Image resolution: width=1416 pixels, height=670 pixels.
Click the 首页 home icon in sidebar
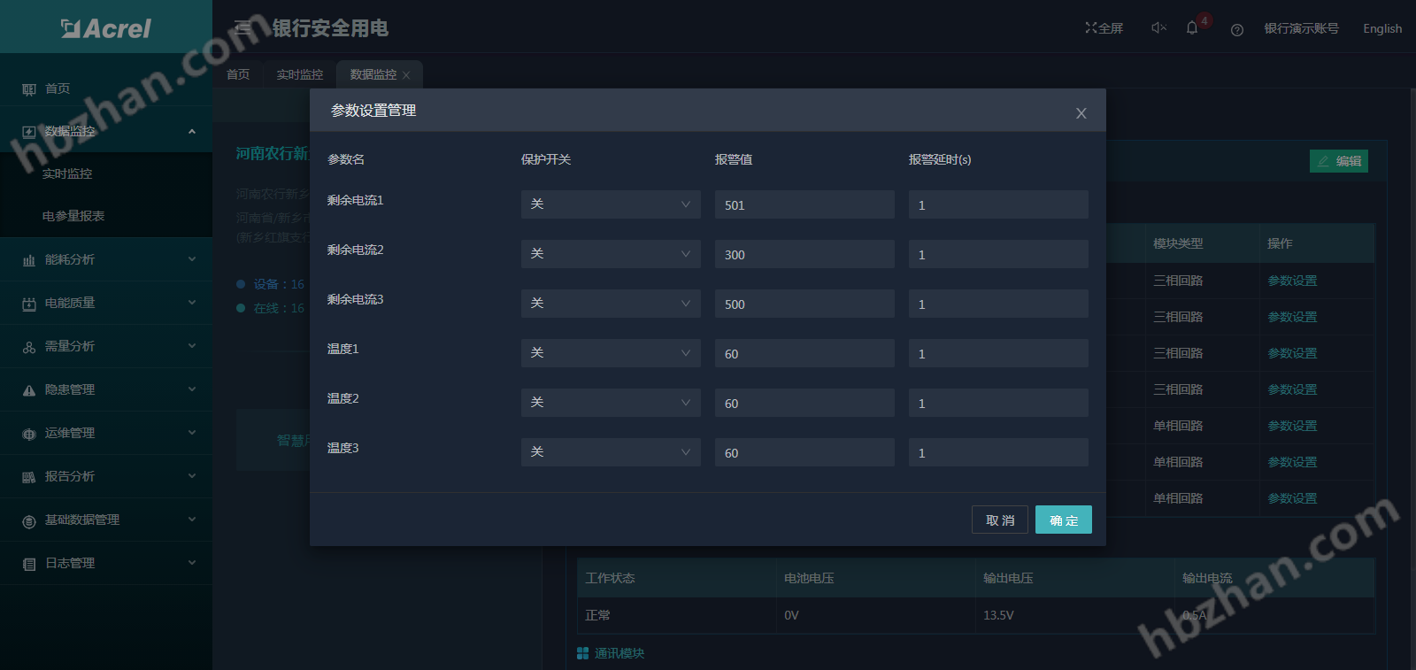point(29,89)
